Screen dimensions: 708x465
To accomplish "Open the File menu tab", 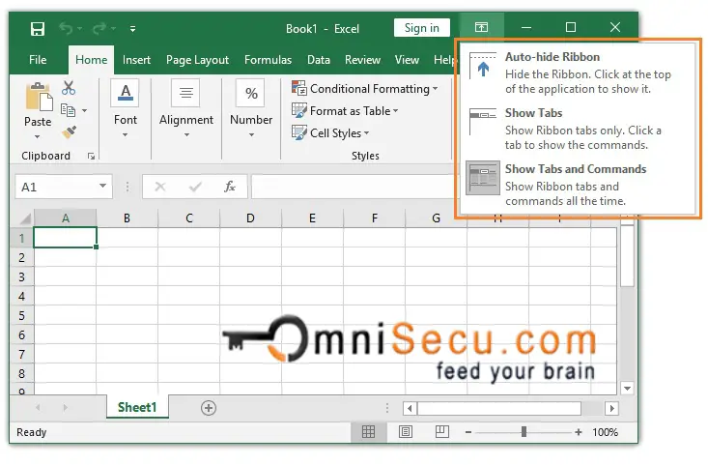I will (38, 60).
